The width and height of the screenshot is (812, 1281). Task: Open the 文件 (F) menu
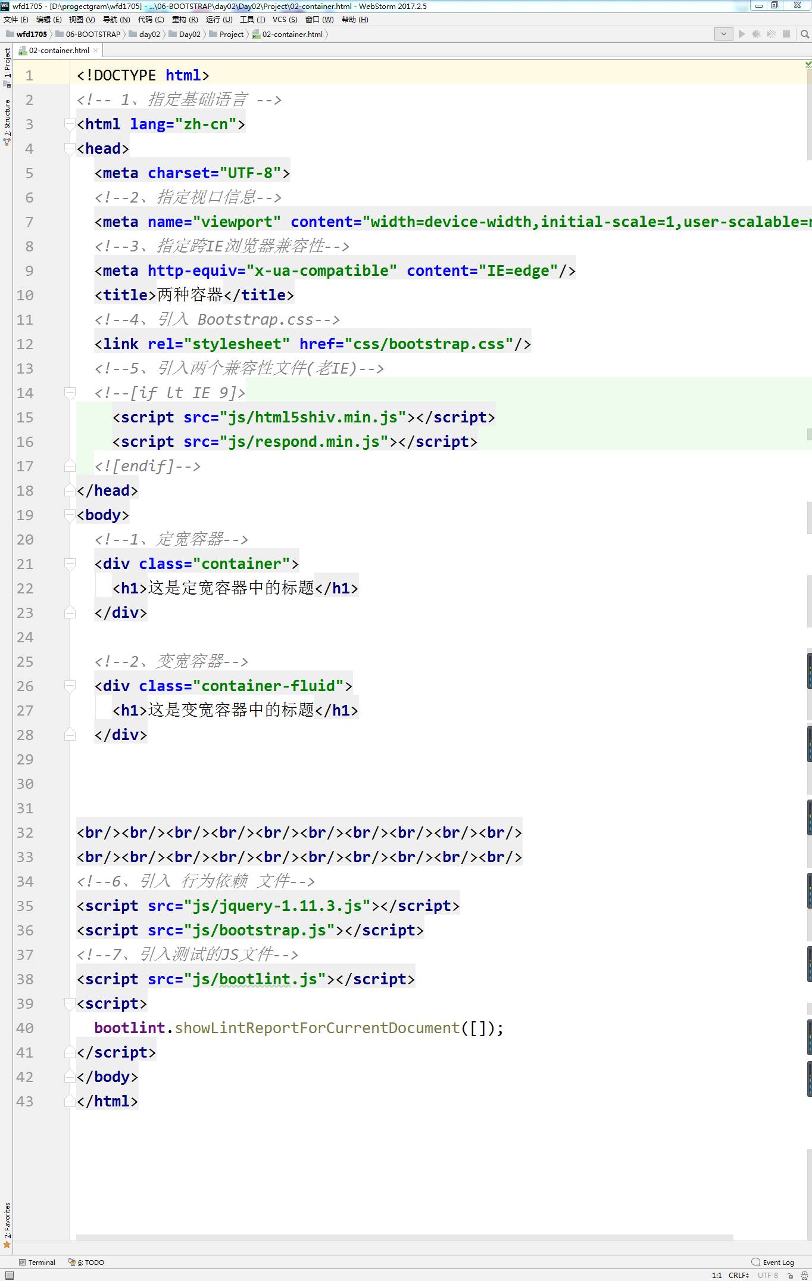[15, 20]
